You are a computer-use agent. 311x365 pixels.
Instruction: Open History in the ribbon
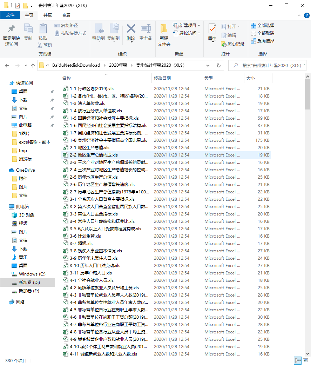coord(232,44)
